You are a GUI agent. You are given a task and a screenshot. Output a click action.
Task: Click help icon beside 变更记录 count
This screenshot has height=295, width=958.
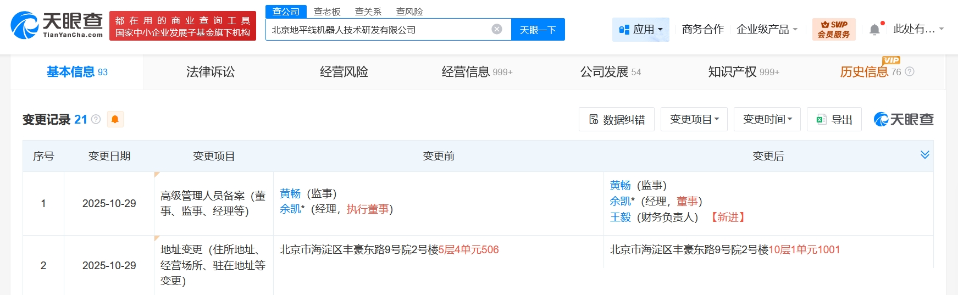[96, 119]
